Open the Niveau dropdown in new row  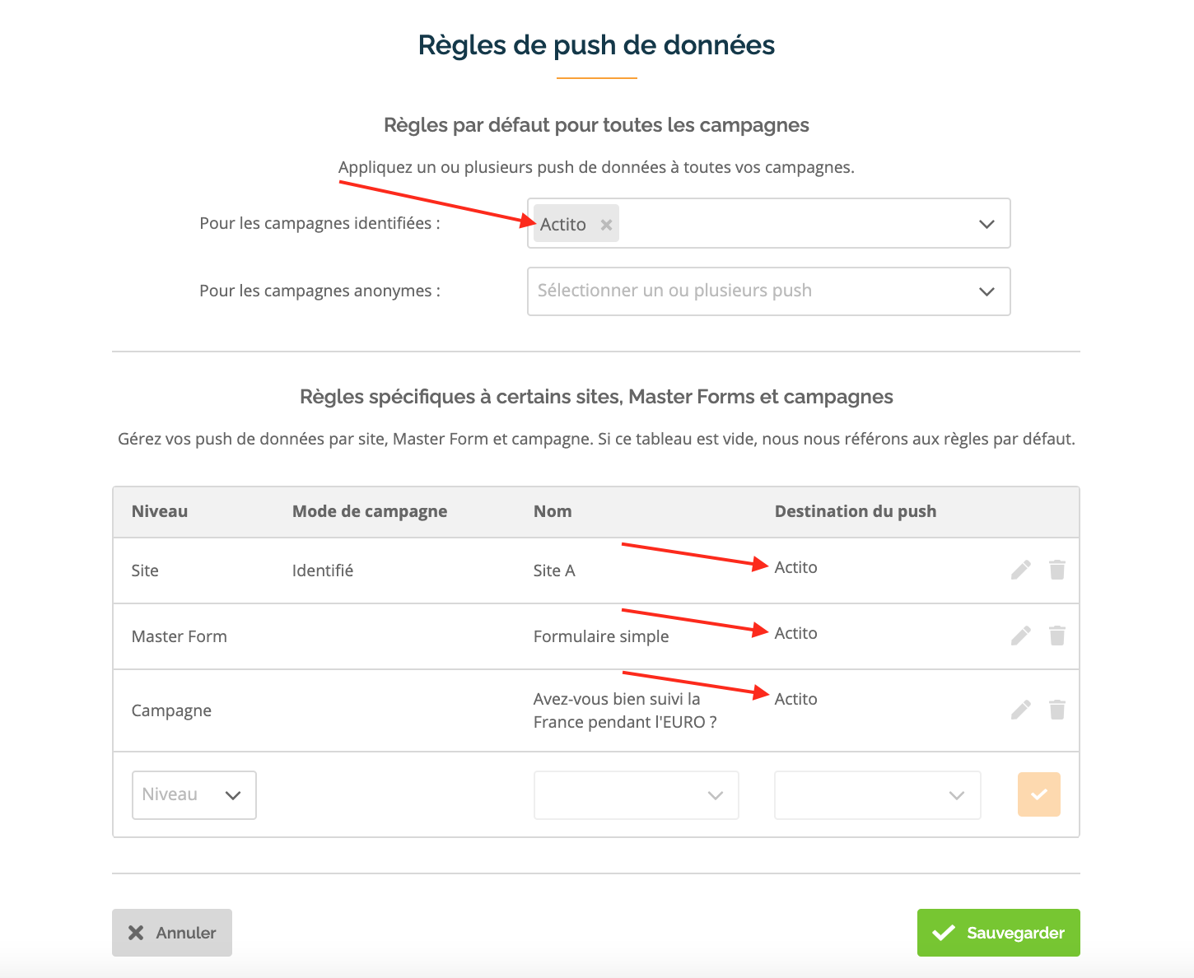194,795
